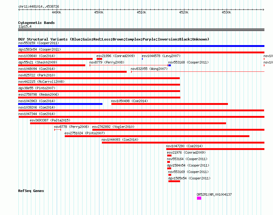
Task: Open the nsv1039640 (Coe2014) variant label
Action: (37, 56)
